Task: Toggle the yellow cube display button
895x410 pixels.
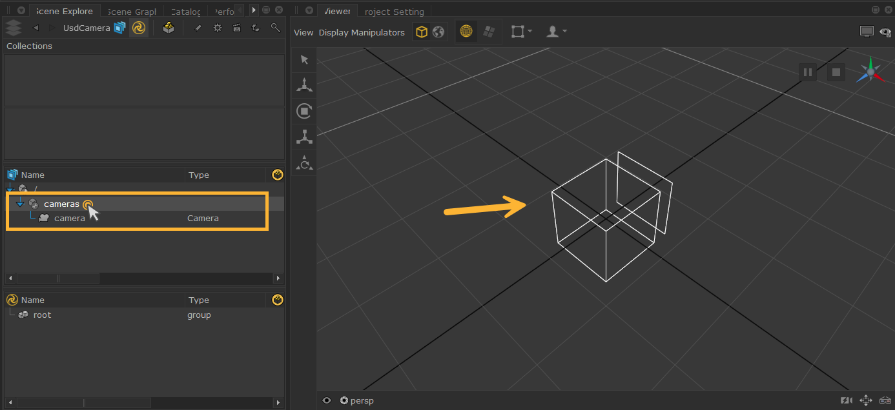Action: click(x=422, y=32)
